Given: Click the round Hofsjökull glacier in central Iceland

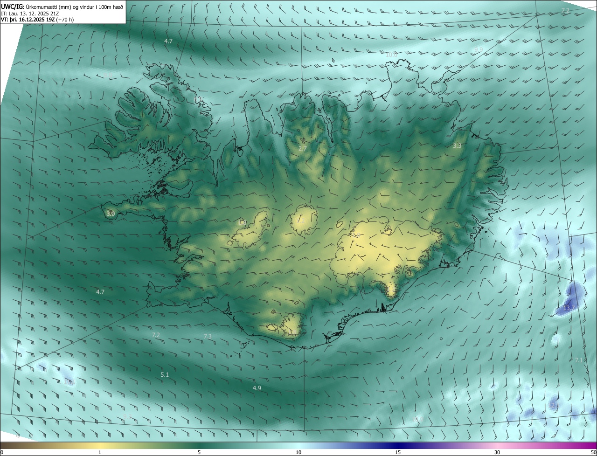Looking at the screenshot, I should point(304,219).
